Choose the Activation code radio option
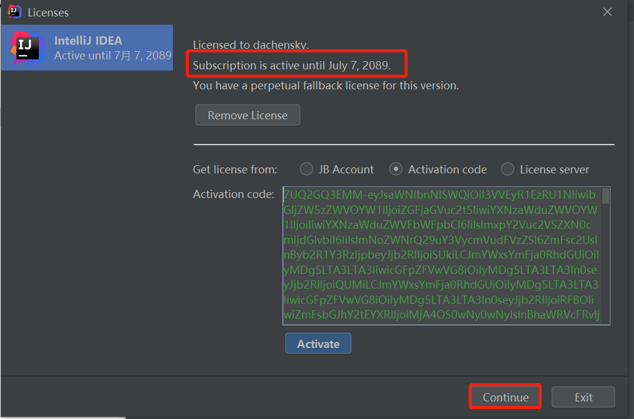 coord(396,169)
